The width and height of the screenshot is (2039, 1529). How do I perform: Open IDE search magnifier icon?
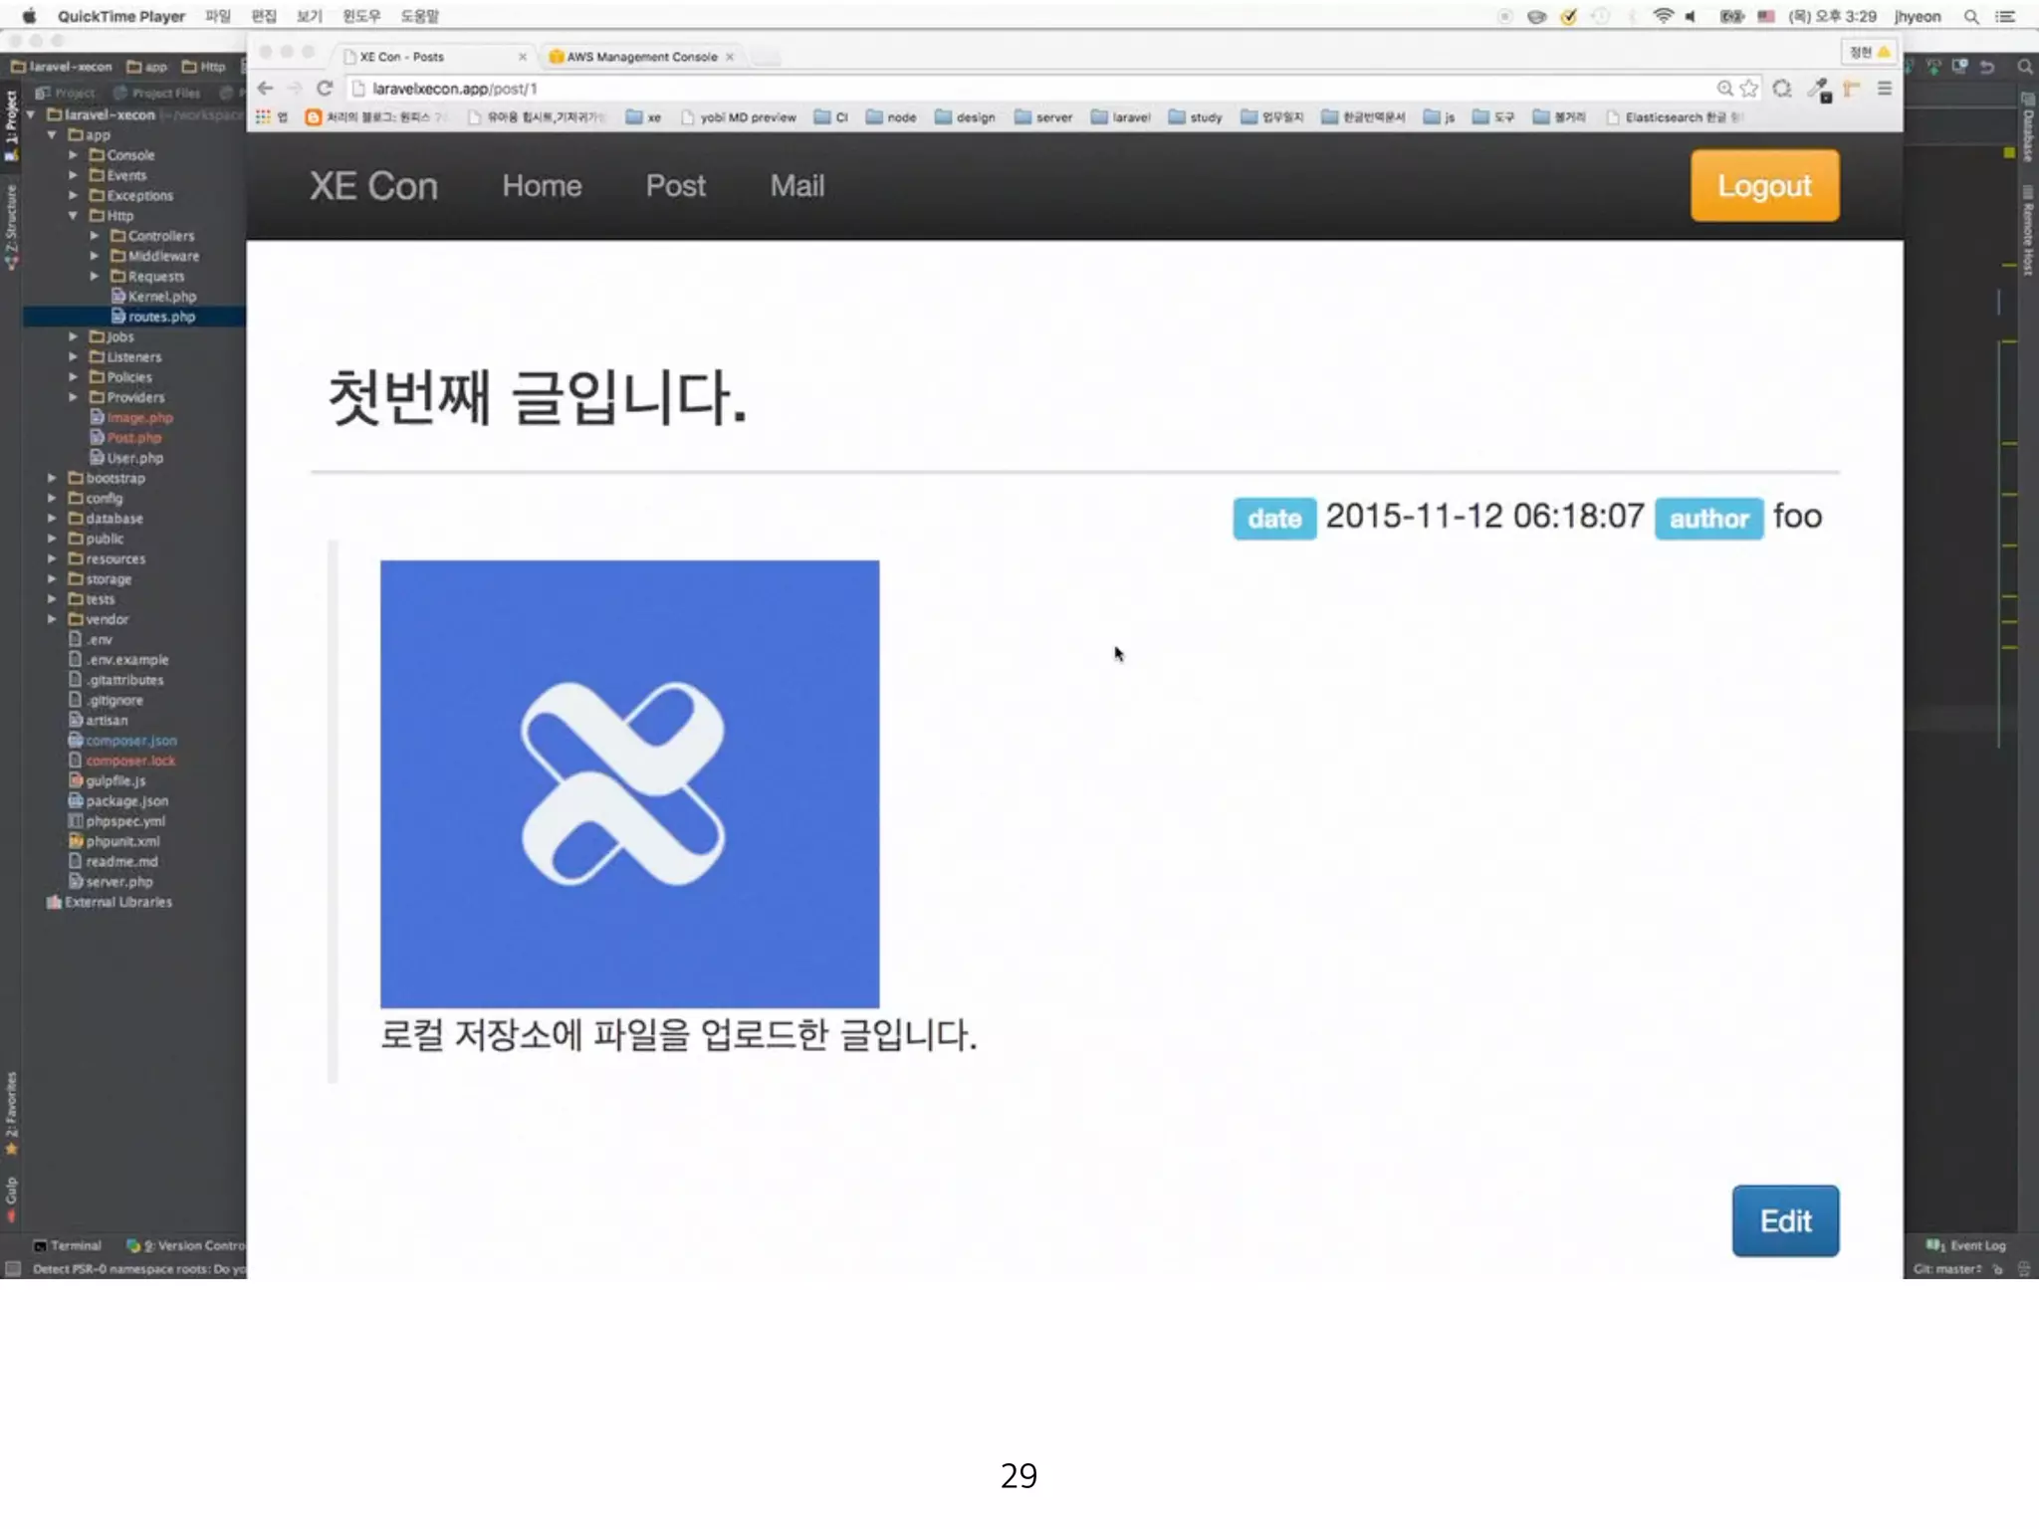point(2024,67)
